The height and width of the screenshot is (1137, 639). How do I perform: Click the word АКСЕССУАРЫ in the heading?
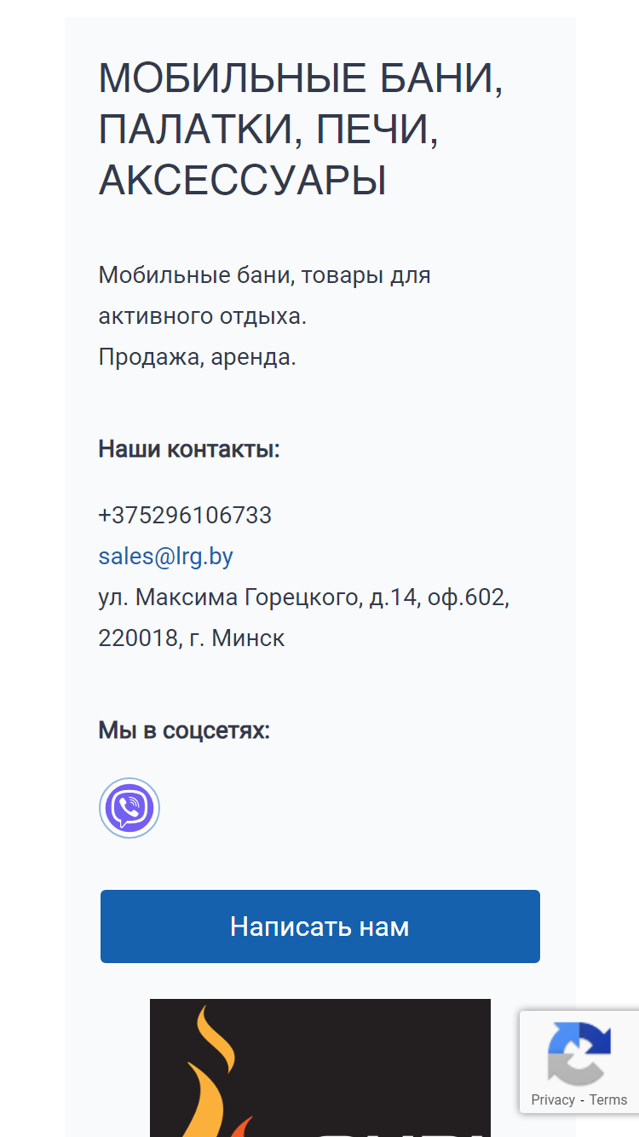coord(243,181)
